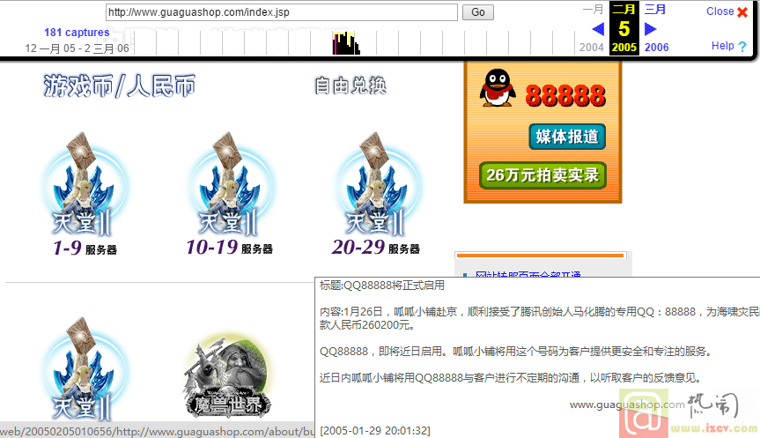Open the bottom-row 天堂II game icon
Viewport: 760px width, 438px height.
tap(84, 368)
